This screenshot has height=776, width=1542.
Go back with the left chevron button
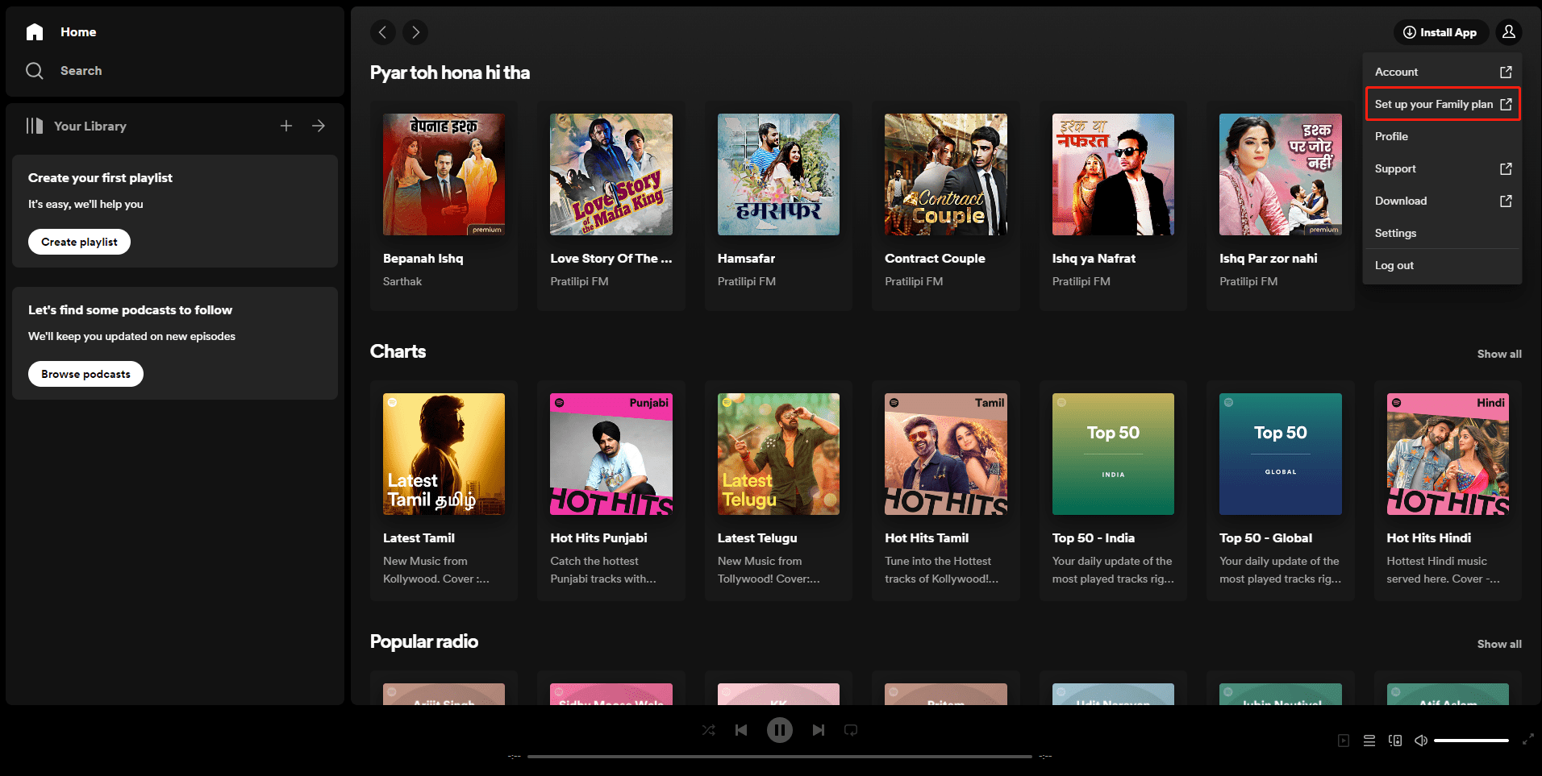pyautogui.click(x=383, y=32)
